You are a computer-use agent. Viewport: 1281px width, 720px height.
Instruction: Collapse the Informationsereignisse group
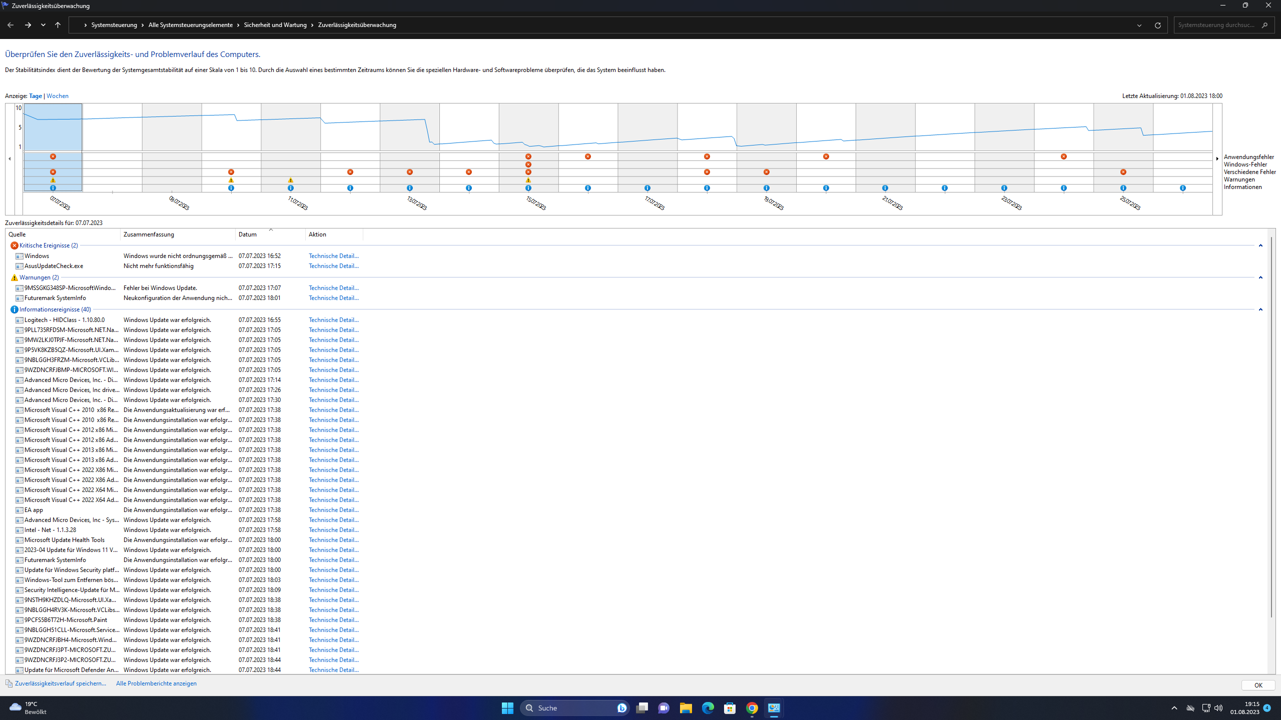(x=1260, y=309)
